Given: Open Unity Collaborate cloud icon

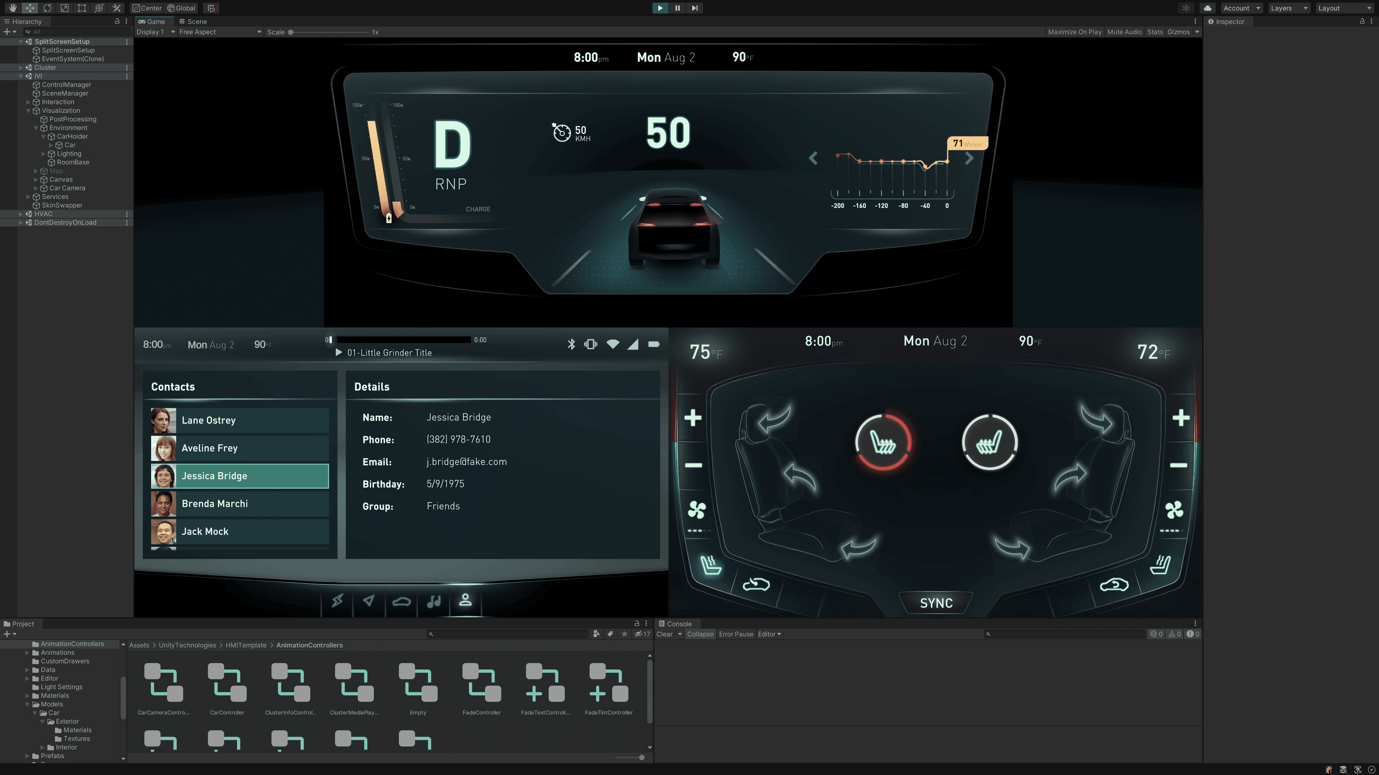Looking at the screenshot, I should click(1207, 8).
